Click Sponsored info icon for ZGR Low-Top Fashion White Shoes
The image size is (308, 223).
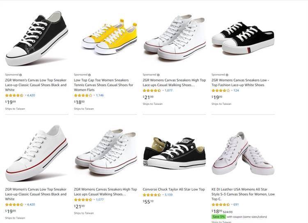tap(227, 75)
